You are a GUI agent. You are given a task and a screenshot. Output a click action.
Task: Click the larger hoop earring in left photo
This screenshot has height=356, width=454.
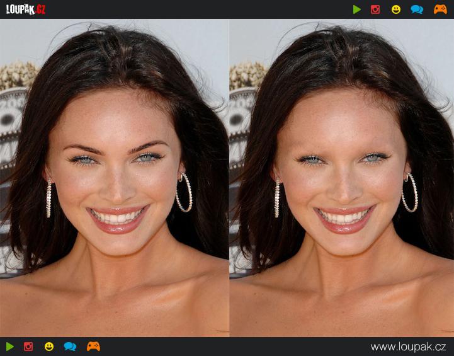(x=184, y=193)
